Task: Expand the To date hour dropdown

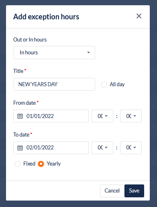Action: [x=102, y=148]
